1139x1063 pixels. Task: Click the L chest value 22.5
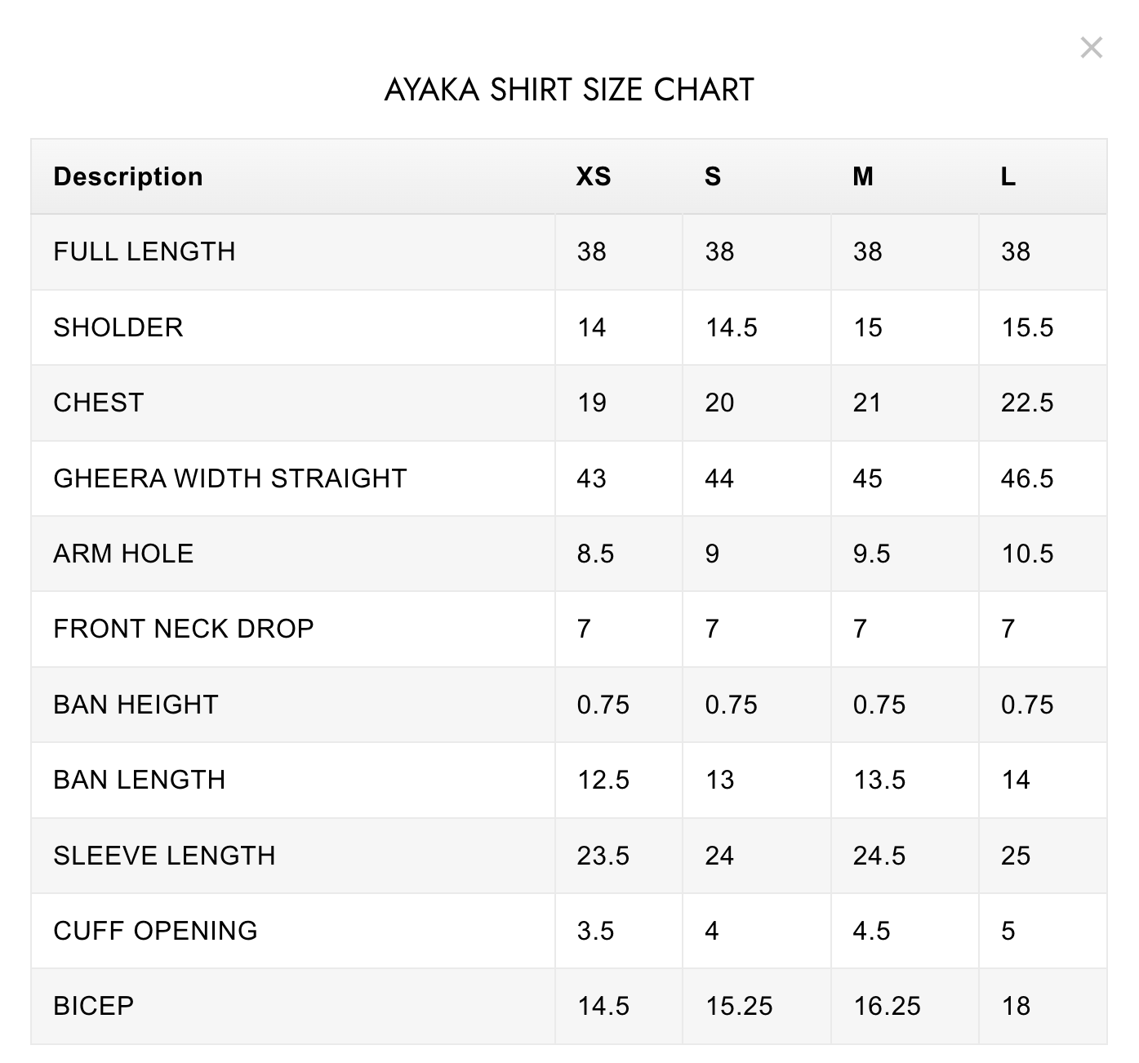tap(1027, 403)
